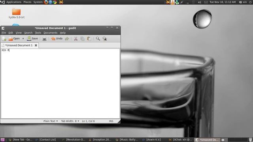Open the Tab Width dropdown
Image resolution: width=253 pixels, height=142 pixels.
coord(70,121)
